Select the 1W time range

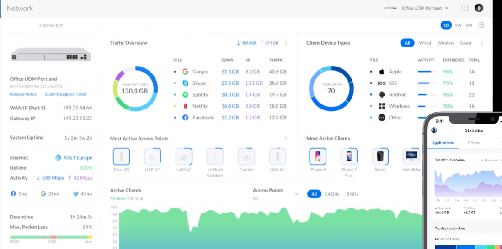[458, 25]
